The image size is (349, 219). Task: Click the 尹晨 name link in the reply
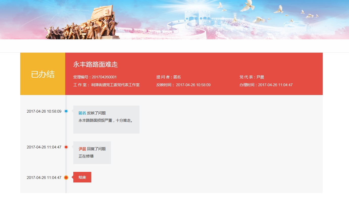tap(82, 149)
